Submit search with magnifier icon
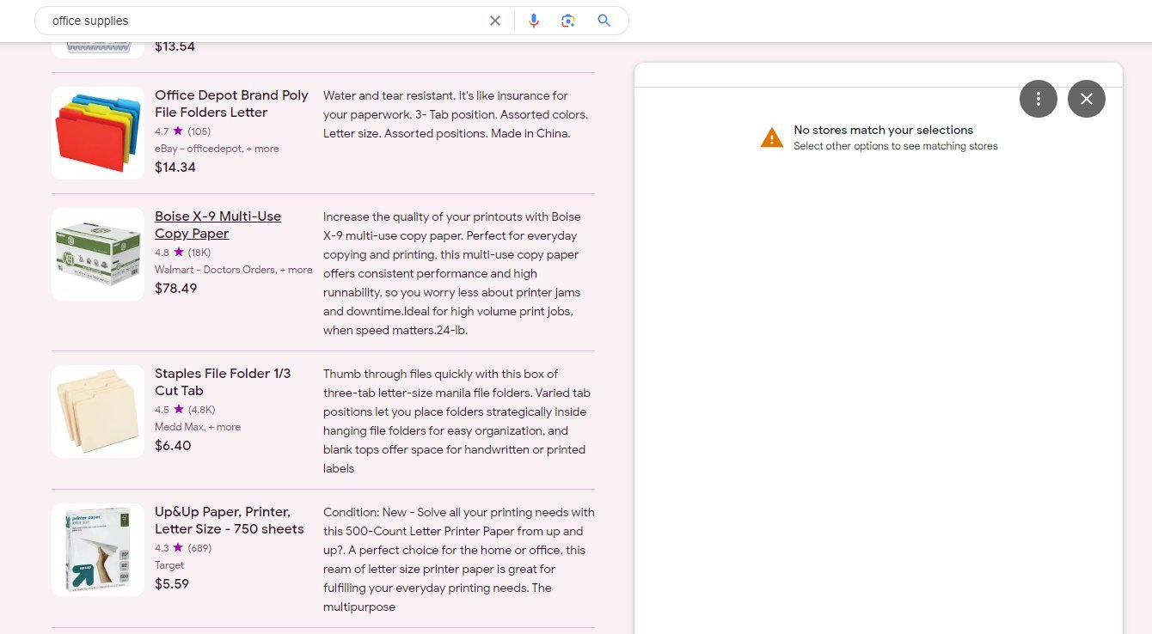 point(604,21)
